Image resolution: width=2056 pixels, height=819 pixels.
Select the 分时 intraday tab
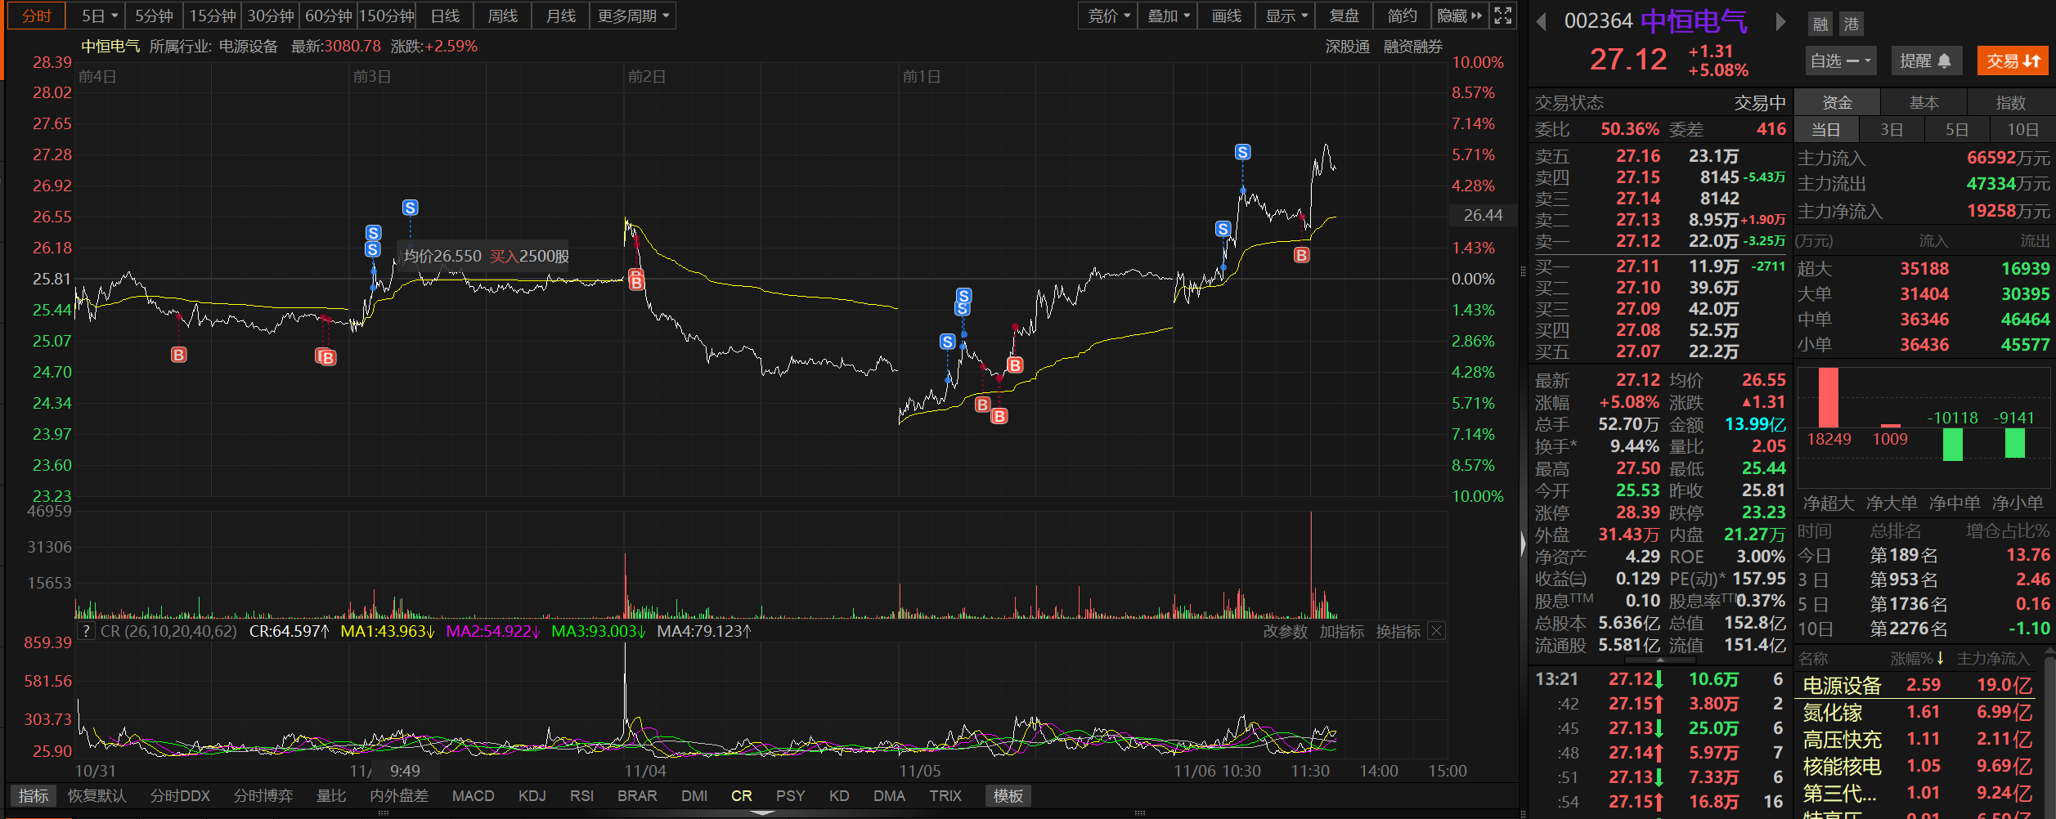point(36,16)
